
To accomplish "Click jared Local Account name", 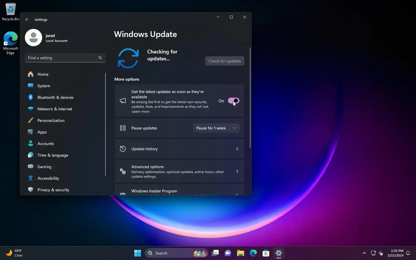I will coord(57,38).
